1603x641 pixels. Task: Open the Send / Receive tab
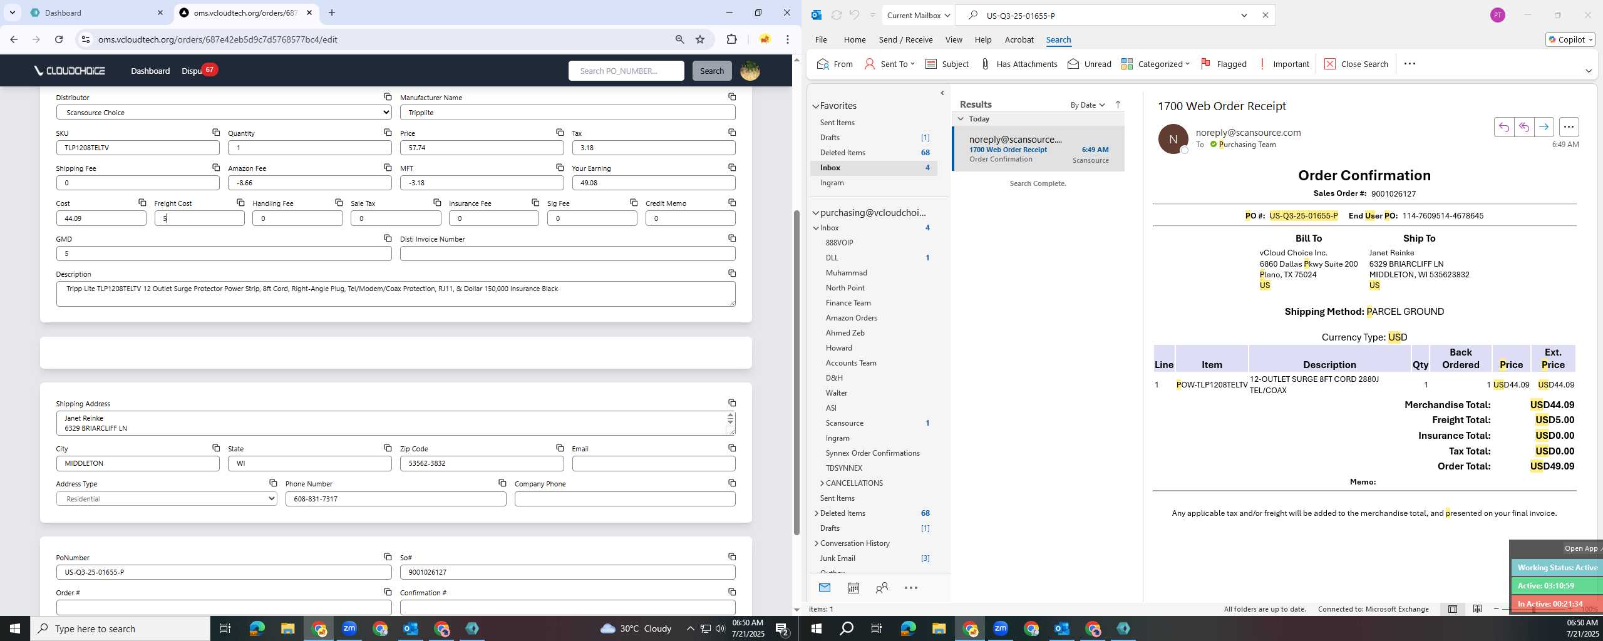905,39
